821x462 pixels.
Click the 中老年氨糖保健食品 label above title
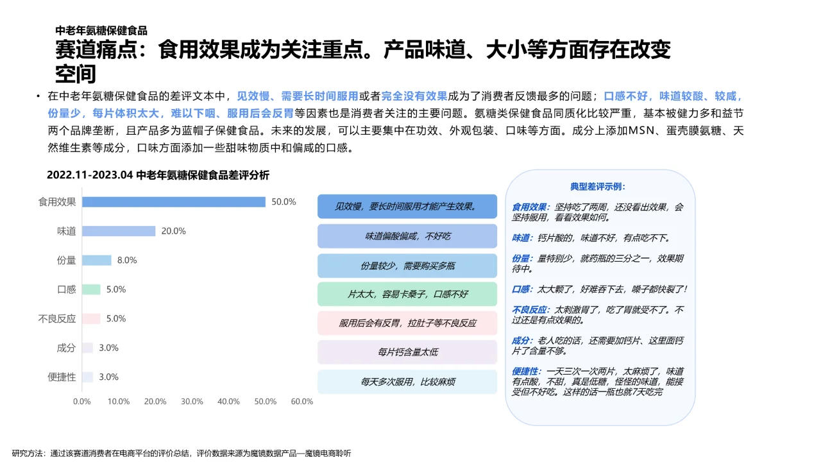click(x=103, y=30)
